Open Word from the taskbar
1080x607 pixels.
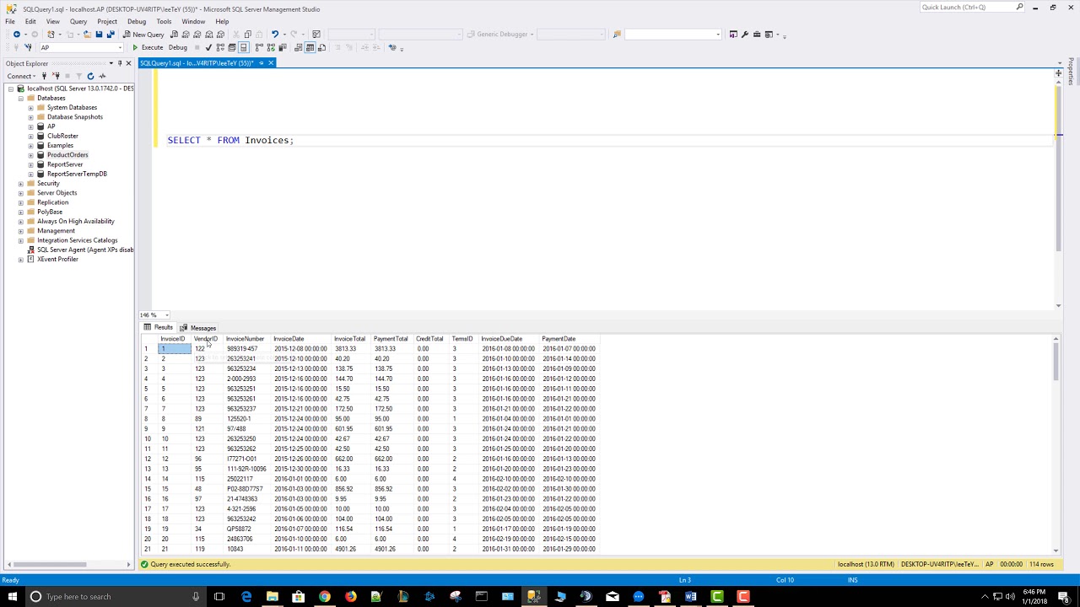point(691,597)
